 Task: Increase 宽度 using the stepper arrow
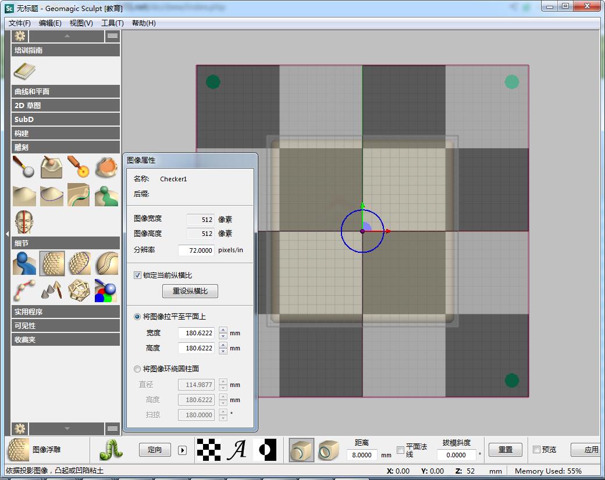tap(222, 329)
